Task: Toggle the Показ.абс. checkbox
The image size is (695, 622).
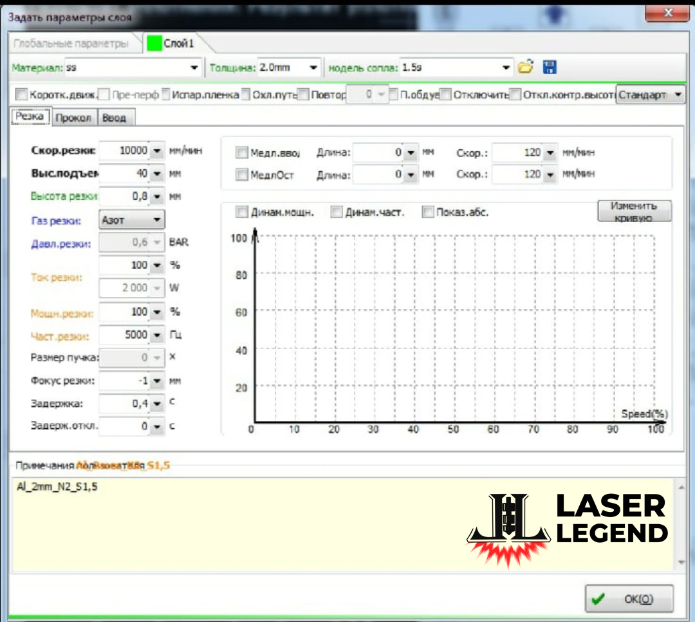Action: (x=427, y=212)
